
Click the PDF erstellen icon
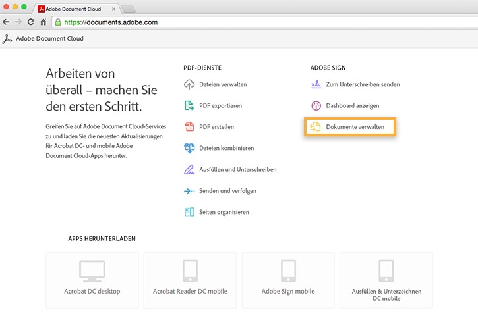point(189,126)
